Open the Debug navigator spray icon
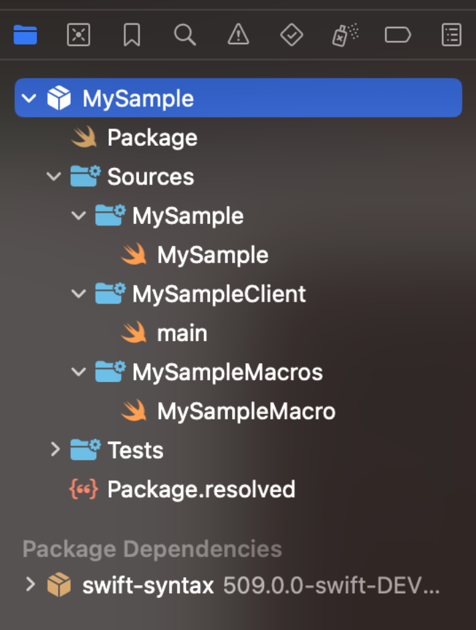 pyautogui.click(x=345, y=35)
